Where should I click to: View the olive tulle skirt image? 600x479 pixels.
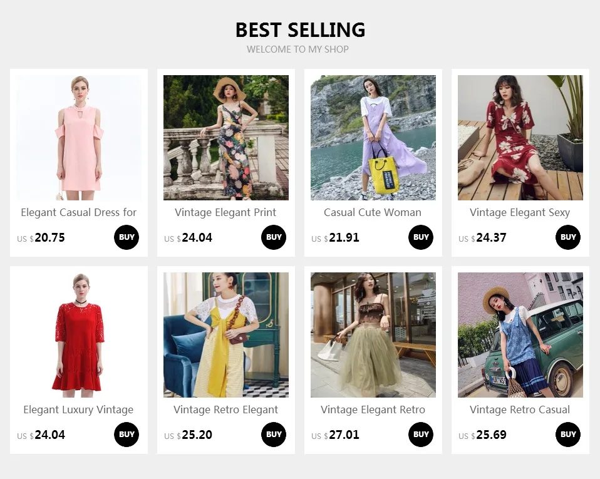373,335
